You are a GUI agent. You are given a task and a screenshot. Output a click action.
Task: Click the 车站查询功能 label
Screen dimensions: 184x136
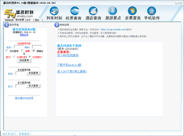pos(24,70)
